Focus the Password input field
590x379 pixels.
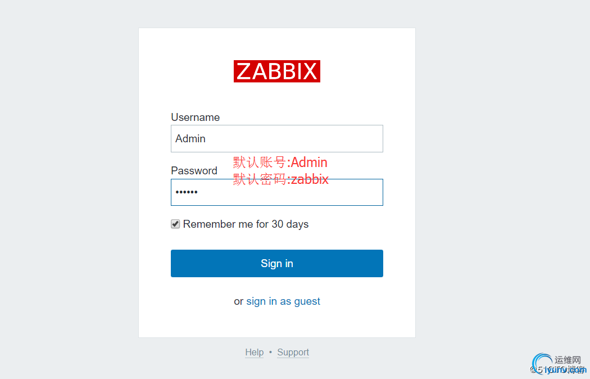coord(277,192)
